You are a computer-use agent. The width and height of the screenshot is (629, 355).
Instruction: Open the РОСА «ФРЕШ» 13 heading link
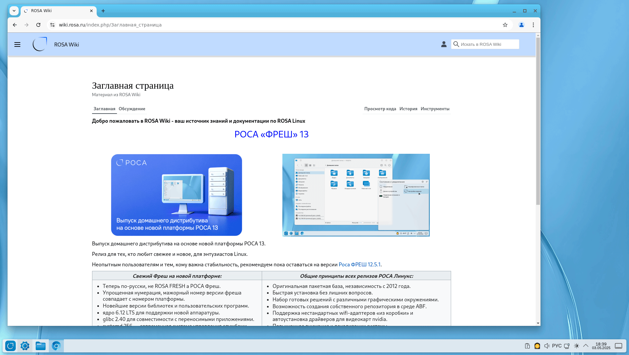271,134
